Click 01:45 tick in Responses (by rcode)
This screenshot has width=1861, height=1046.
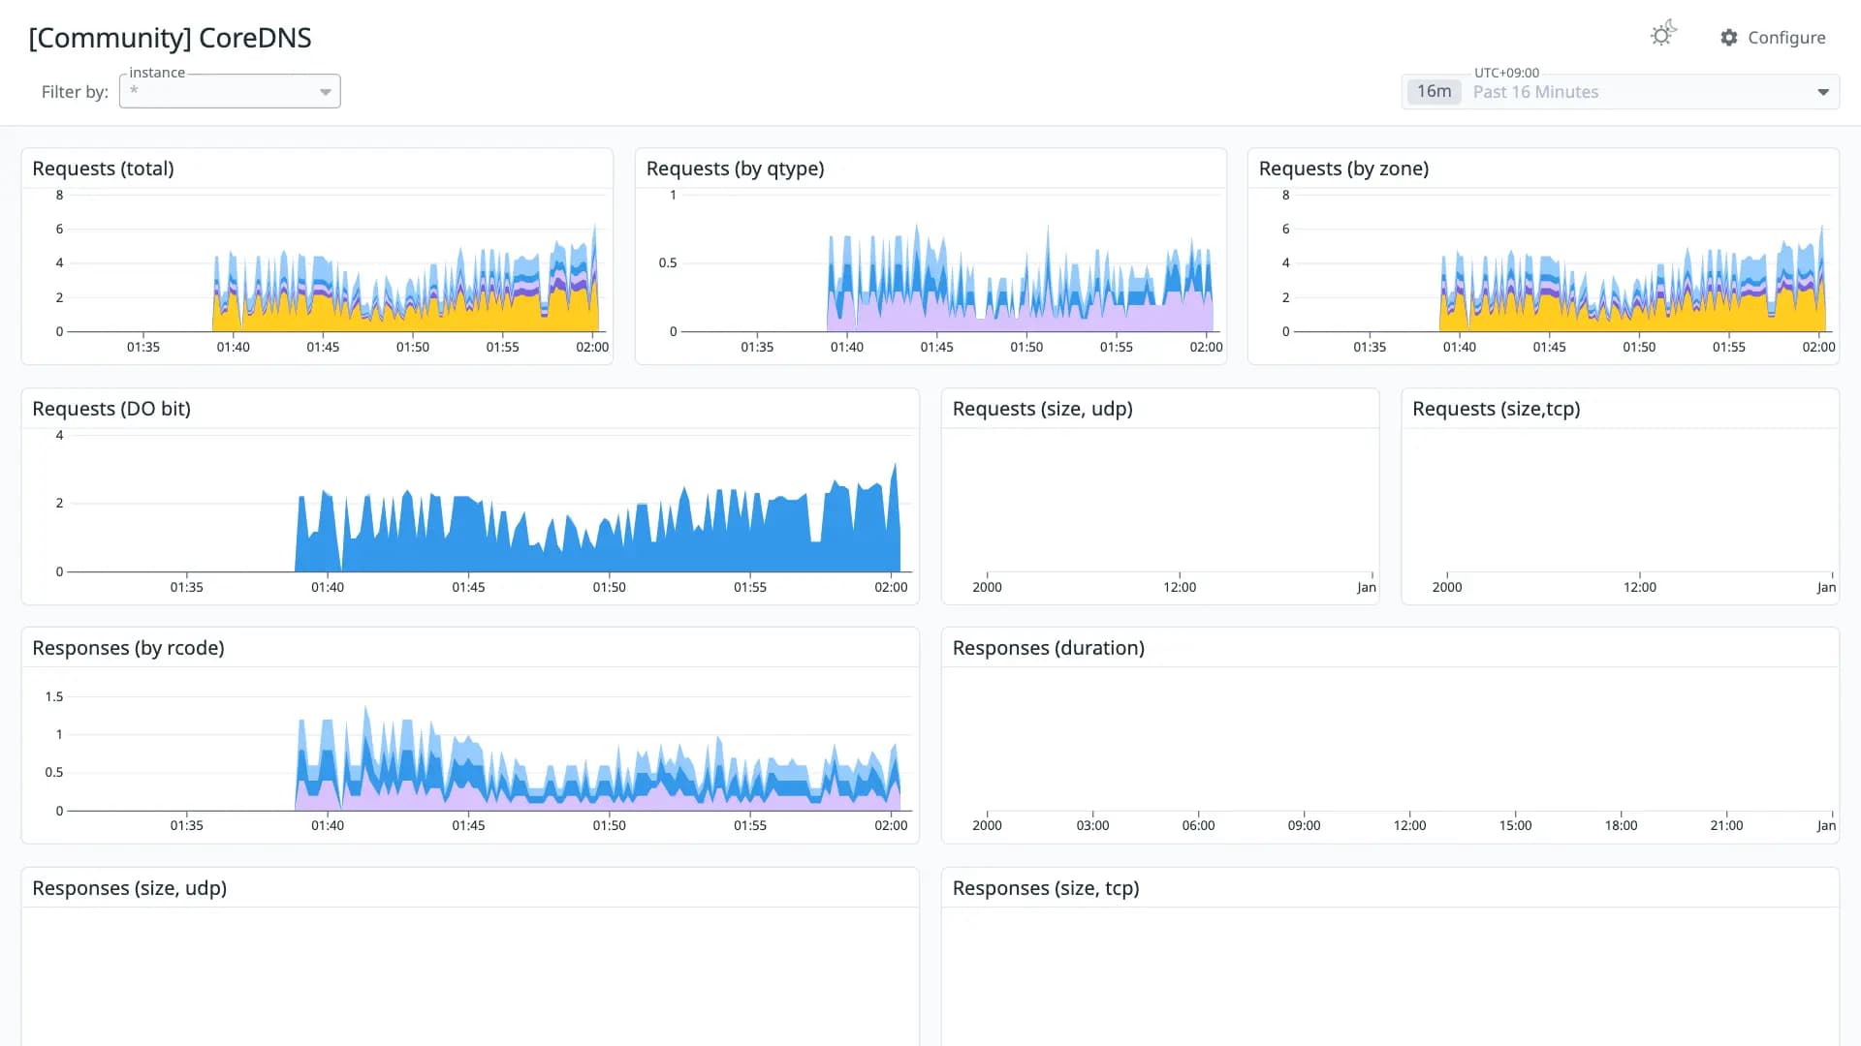coord(468,825)
